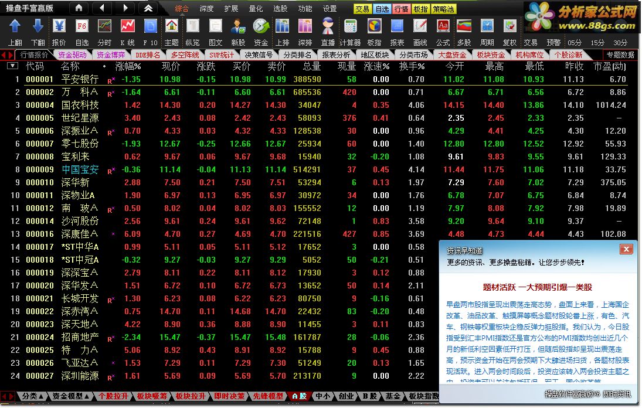Open the F10 company info icon
The image size is (642, 408).
coord(150,26)
